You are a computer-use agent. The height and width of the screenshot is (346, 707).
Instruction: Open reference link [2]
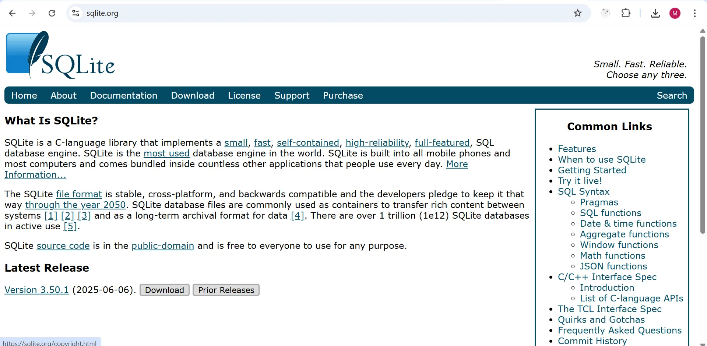pyautogui.click(x=67, y=215)
